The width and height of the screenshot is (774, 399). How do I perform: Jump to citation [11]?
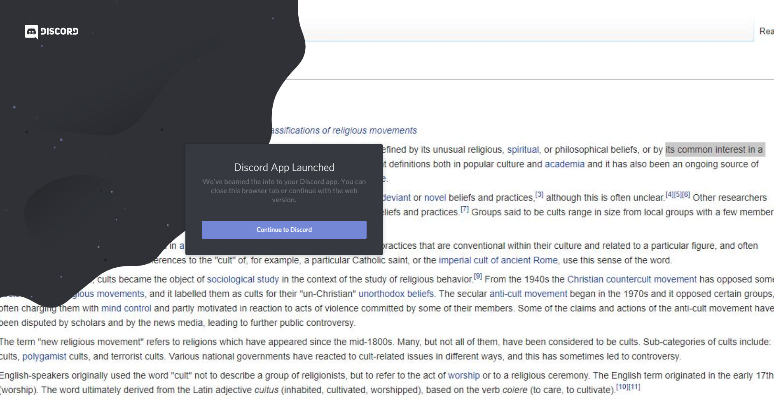click(634, 387)
